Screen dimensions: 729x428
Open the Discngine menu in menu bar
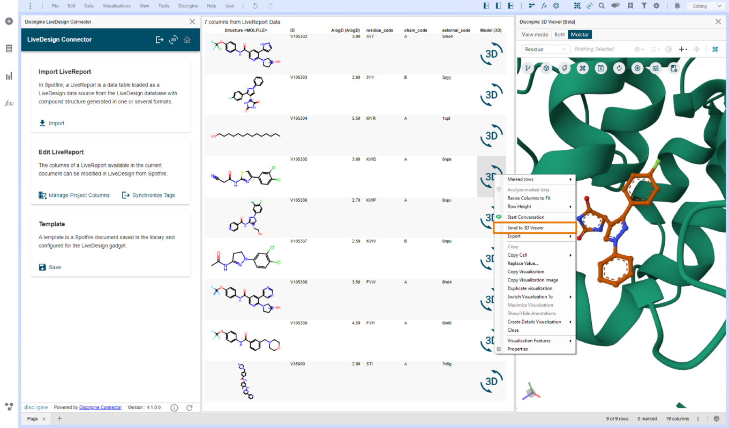pos(187,6)
